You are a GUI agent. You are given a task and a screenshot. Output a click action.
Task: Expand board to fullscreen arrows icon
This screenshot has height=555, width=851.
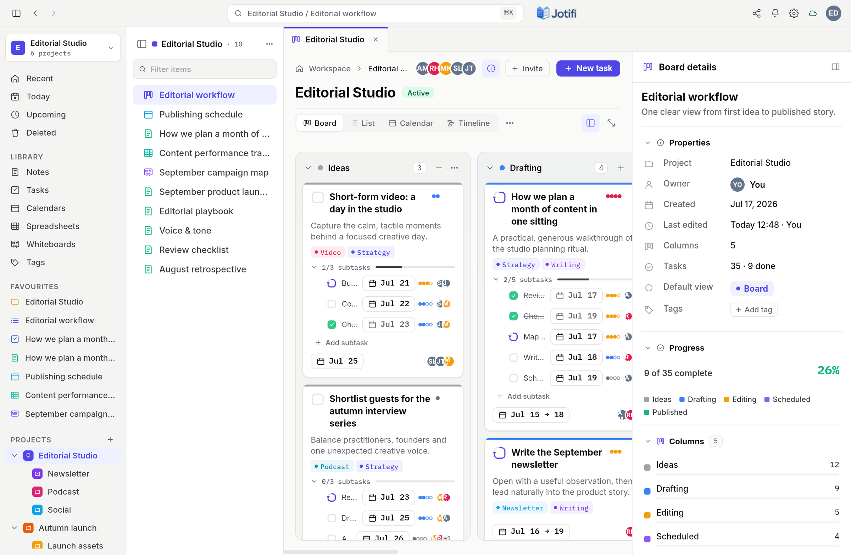(x=611, y=123)
